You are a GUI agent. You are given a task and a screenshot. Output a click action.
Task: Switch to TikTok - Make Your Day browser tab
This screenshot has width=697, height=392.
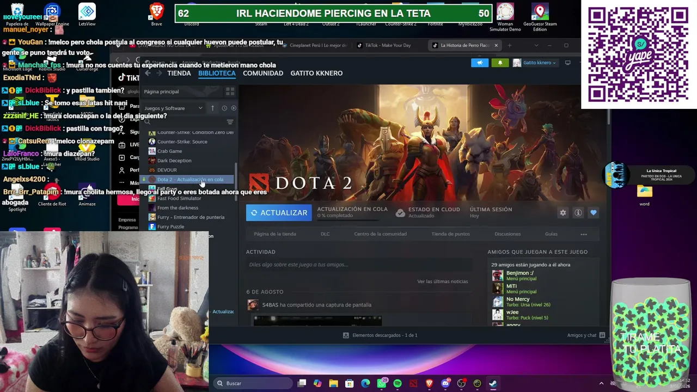pos(387,46)
